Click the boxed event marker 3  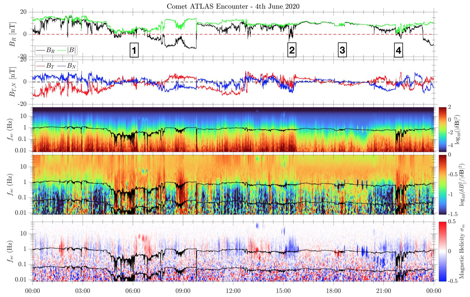click(342, 50)
